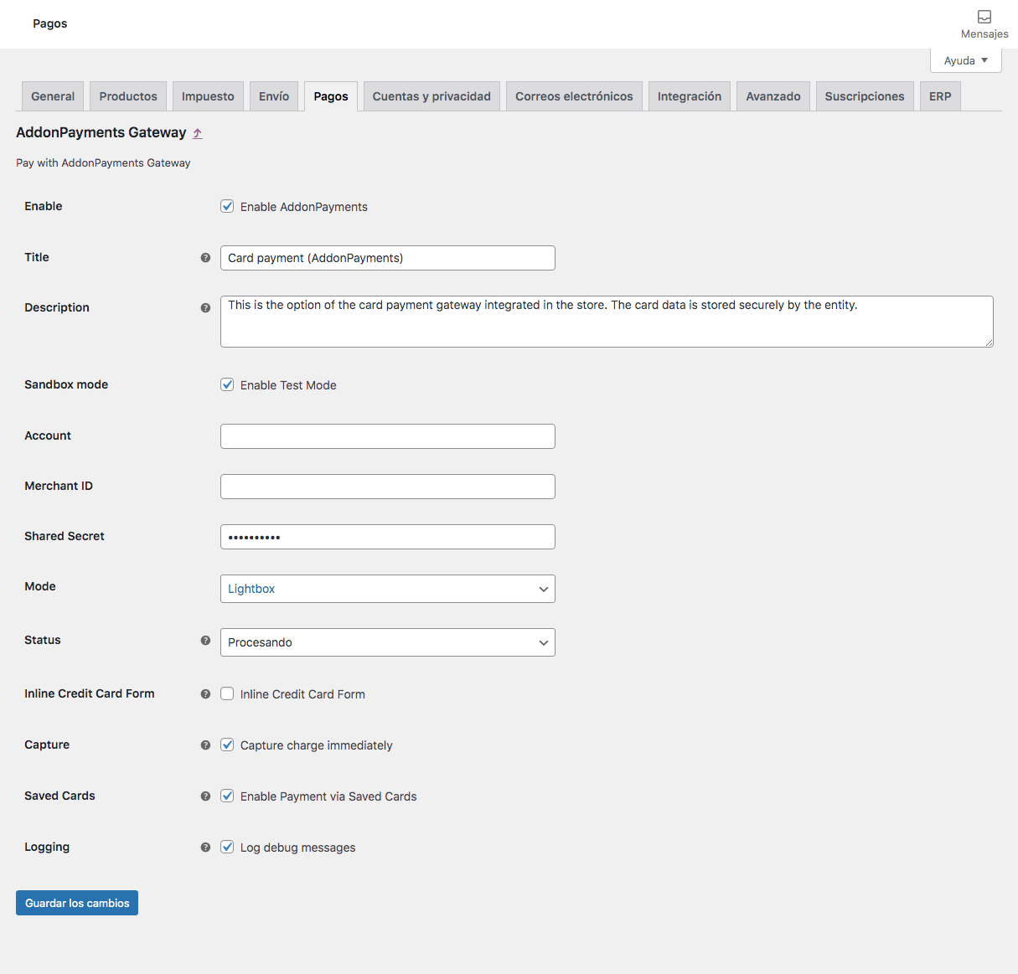Click help icon for Inline Credit Card Form
The width and height of the screenshot is (1018, 974).
(205, 694)
